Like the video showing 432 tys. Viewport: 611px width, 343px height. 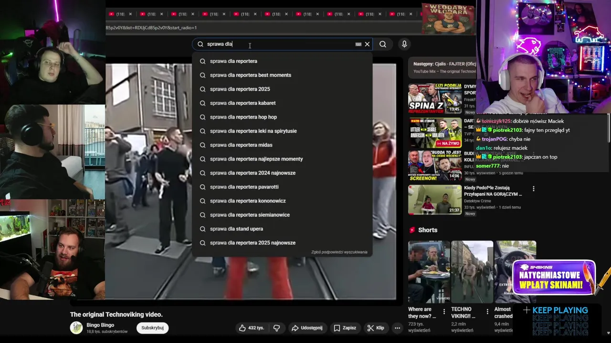252,328
